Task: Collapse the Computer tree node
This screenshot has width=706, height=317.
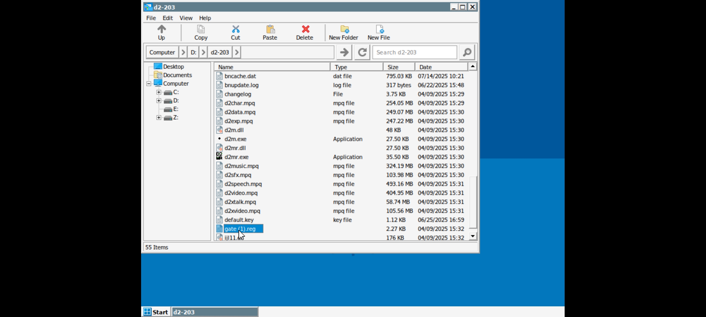Action: pos(149,84)
